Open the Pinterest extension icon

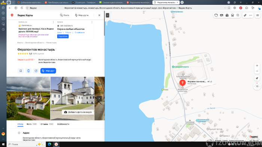click(x=241, y=8)
